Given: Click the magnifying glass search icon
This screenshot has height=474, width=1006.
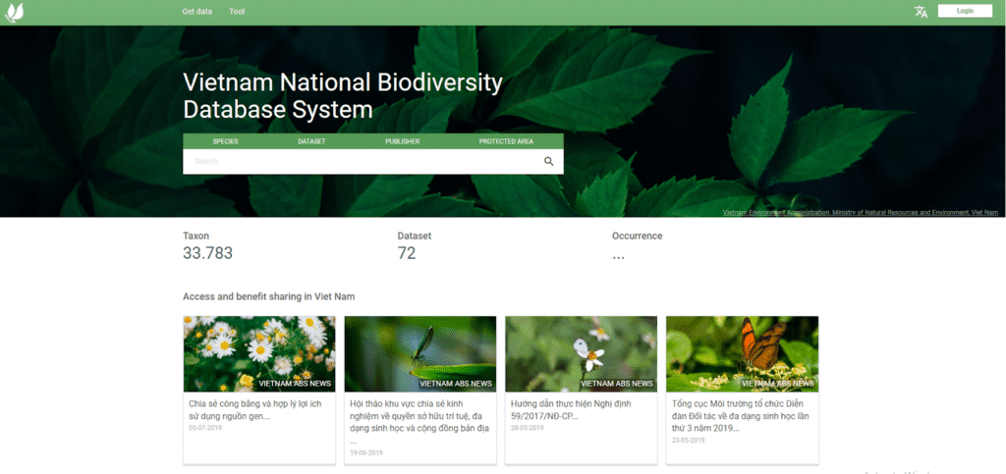Looking at the screenshot, I should [549, 162].
